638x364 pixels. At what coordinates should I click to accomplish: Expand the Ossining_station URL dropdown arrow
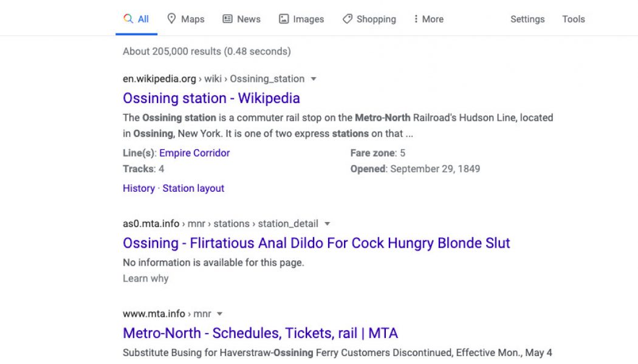[x=313, y=79]
